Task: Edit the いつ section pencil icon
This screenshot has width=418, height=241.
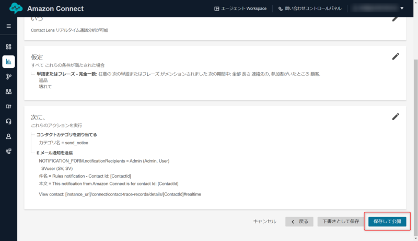Action: 396,19
